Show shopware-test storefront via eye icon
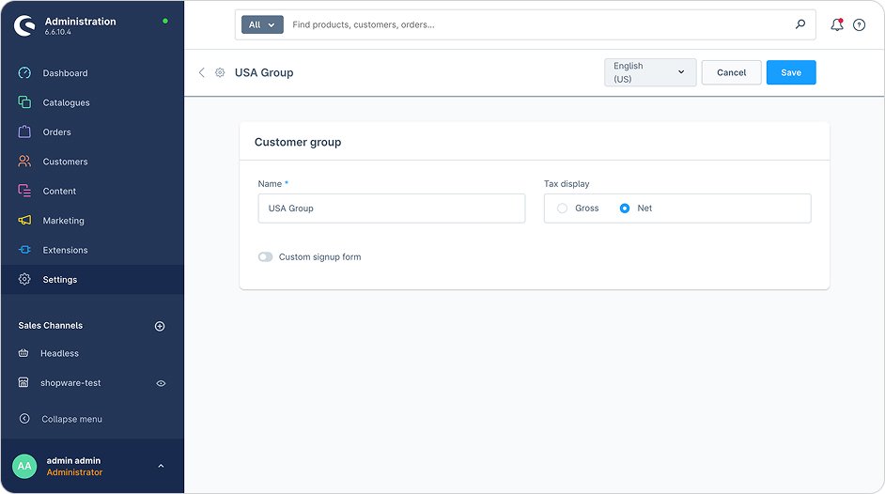The width and height of the screenshot is (885, 494). [x=161, y=383]
